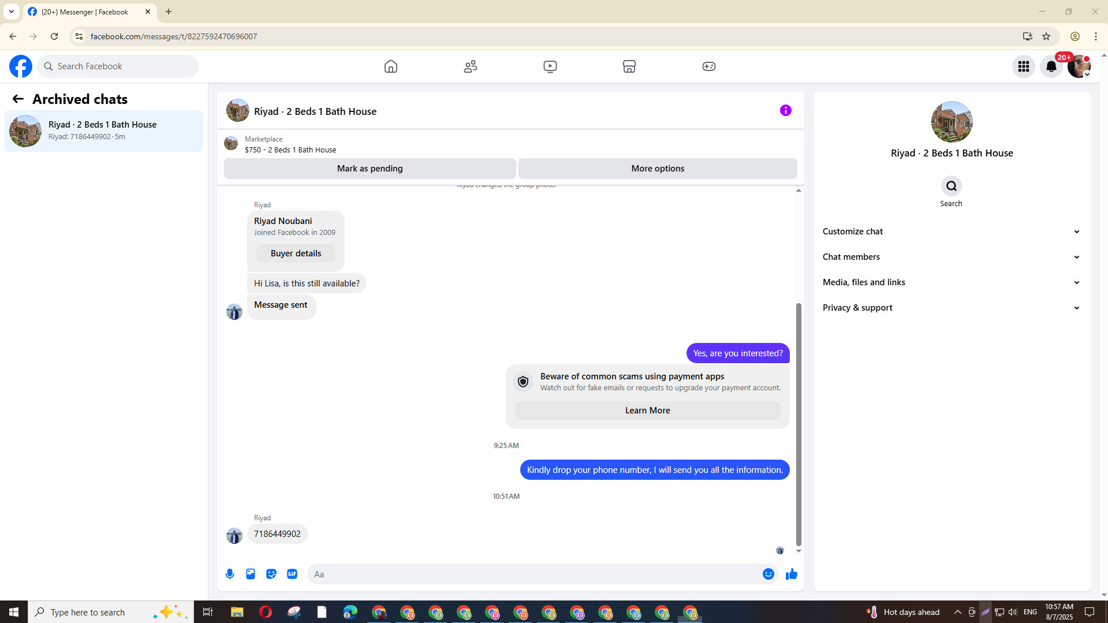The image size is (1108, 623).
Task: Click Mark as pending button
Action: pos(370,169)
